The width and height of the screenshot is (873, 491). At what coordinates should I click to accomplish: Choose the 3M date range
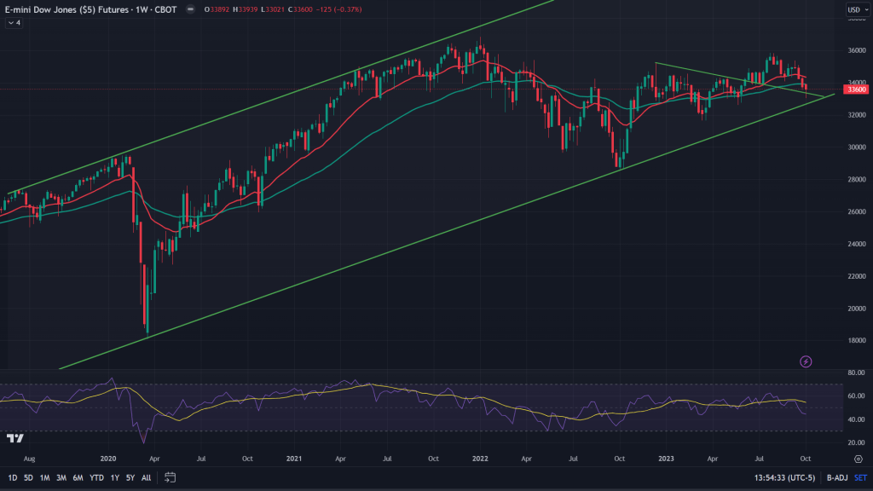[60, 477]
